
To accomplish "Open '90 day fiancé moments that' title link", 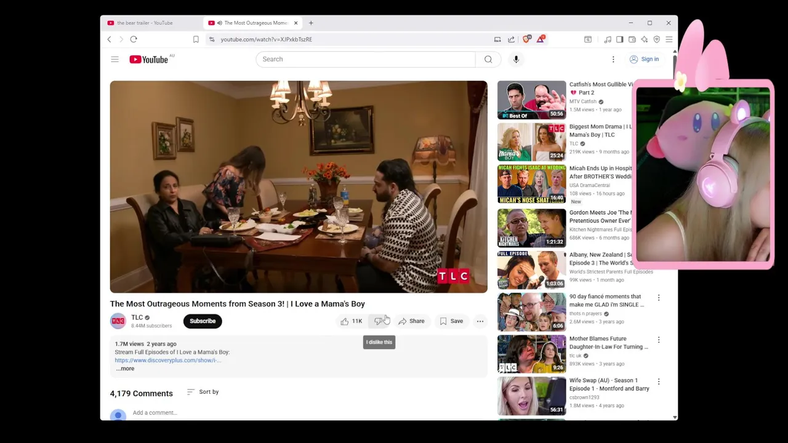I will pos(606,300).
